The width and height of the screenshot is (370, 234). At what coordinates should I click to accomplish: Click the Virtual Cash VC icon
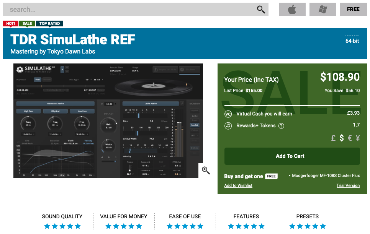pos(228,114)
